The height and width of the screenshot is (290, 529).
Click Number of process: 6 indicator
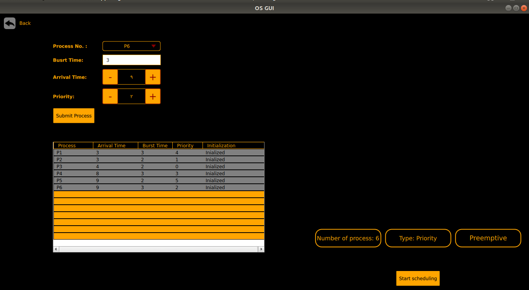(x=348, y=238)
